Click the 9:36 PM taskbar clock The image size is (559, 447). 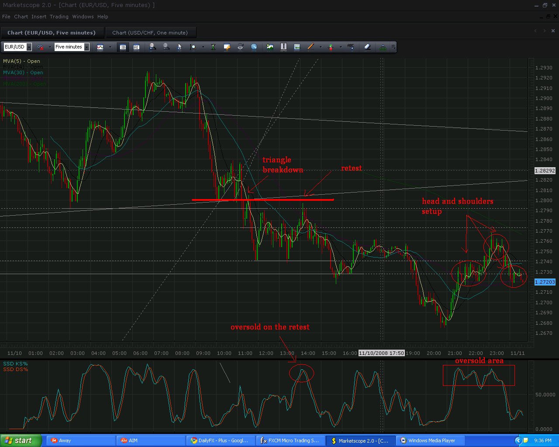[x=543, y=440]
